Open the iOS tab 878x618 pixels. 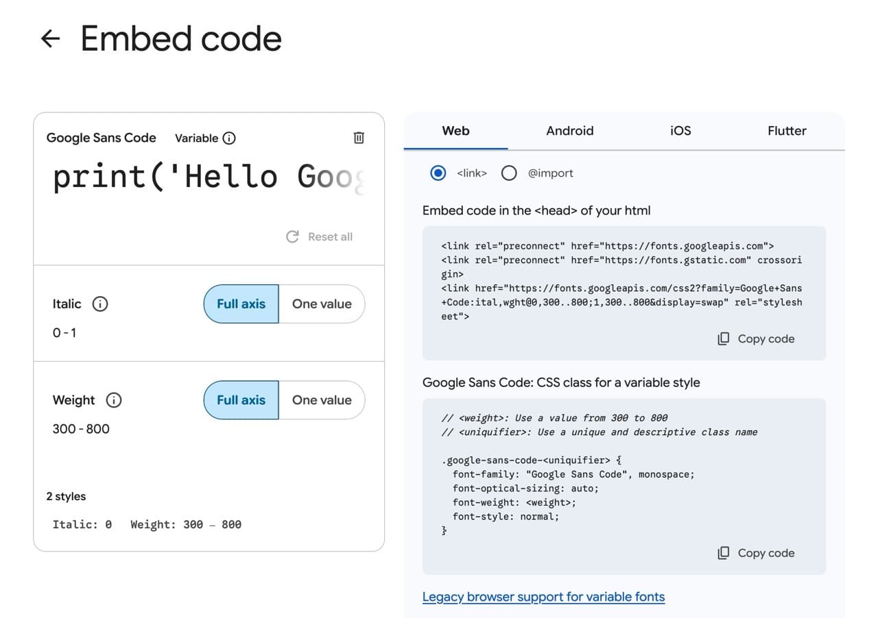coord(680,131)
